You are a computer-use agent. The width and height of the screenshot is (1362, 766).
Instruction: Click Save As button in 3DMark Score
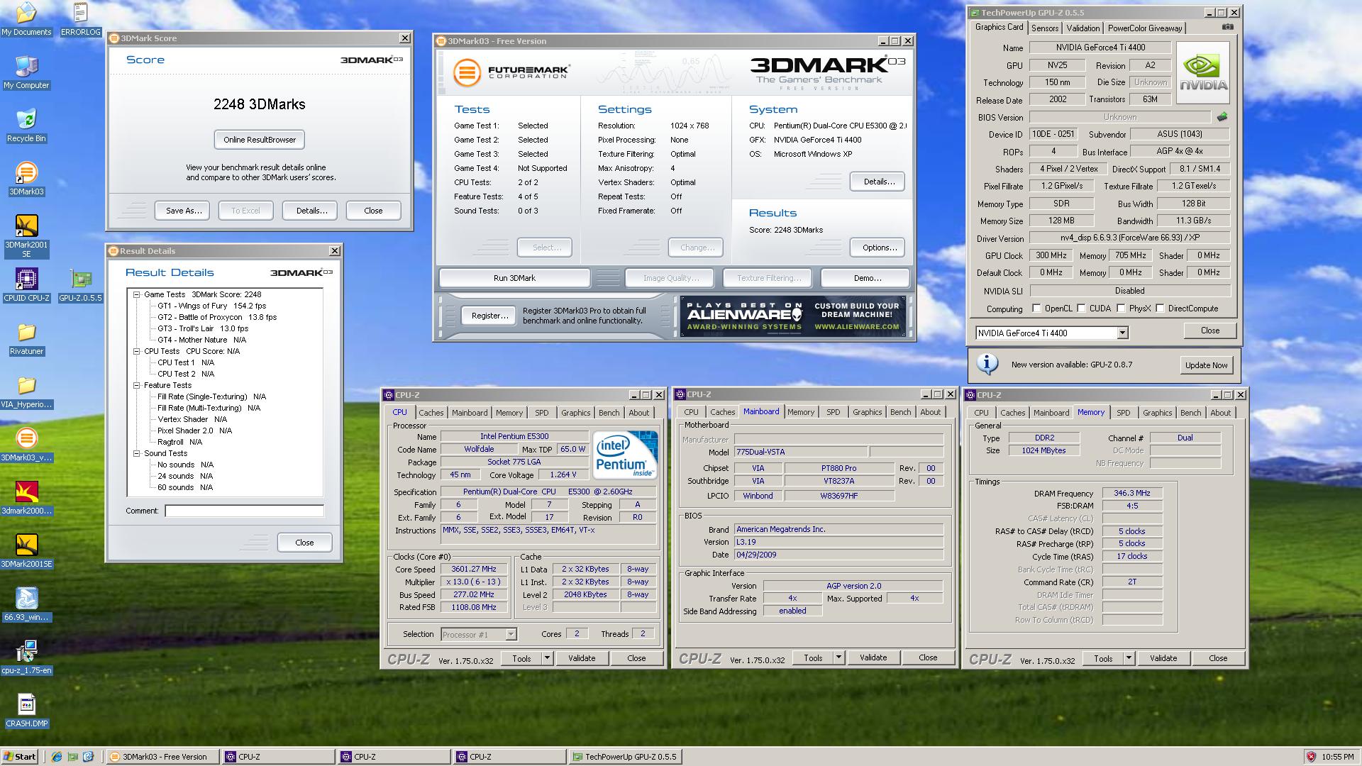pos(184,211)
